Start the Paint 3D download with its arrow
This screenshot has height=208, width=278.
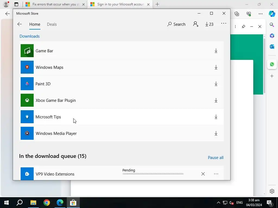pyautogui.click(x=216, y=84)
